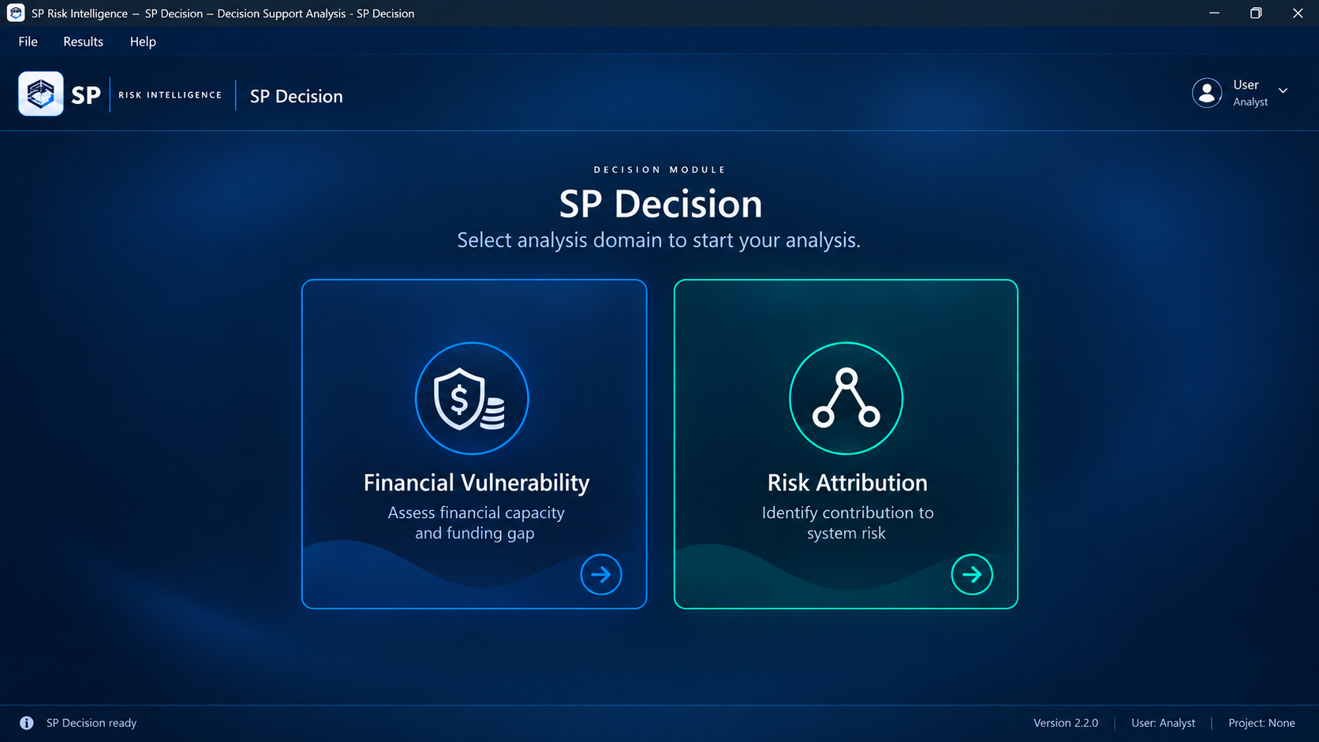Select the Risk Attribution card title

pos(847,483)
